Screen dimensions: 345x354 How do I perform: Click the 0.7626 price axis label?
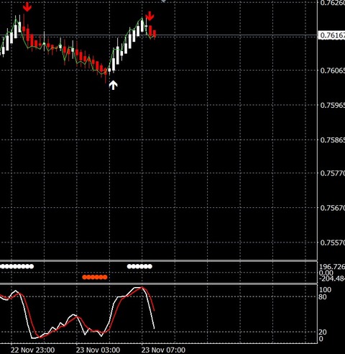point(332,3)
